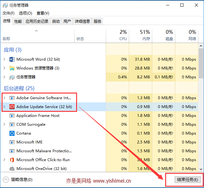Screen dimensions: 204x188
Task: Expand the 任务管理器 app entry
Action: click(4, 77)
